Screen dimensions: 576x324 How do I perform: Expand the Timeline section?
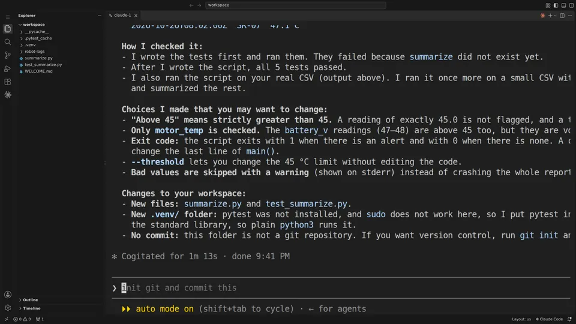pyautogui.click(x=32, y=308)
